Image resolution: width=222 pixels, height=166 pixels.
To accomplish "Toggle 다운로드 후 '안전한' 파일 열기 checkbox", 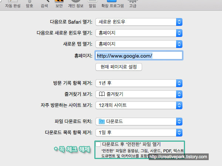I will (98, 144).
